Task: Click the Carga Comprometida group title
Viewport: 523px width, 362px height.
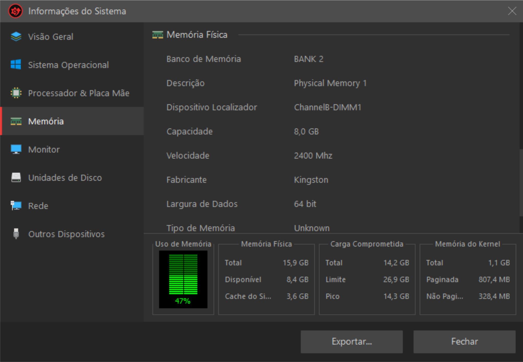Action: [367, 244]
